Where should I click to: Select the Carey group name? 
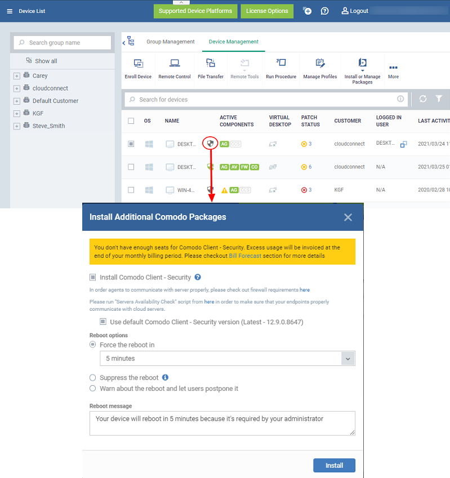point(40,75)
